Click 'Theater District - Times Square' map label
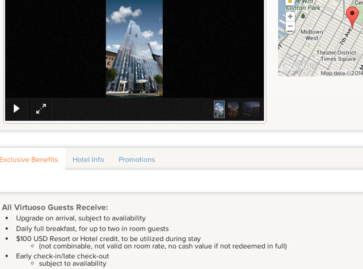This screenshot has height=269, width=363. pyautogui.click(x=336, y=55)
